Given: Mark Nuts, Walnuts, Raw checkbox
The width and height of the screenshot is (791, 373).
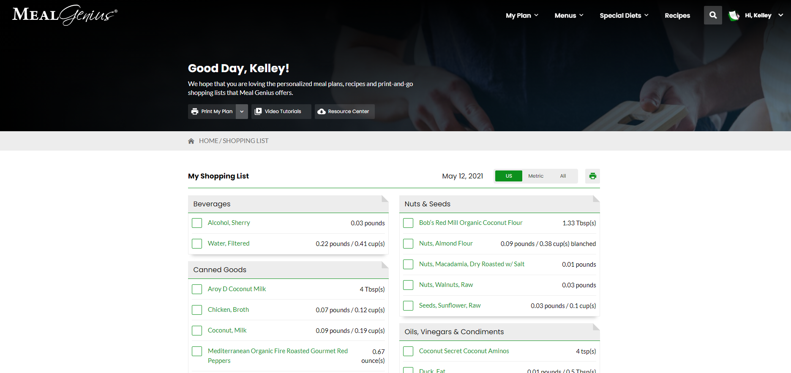Looking at the screenshot, I should [x=408, y=285].
